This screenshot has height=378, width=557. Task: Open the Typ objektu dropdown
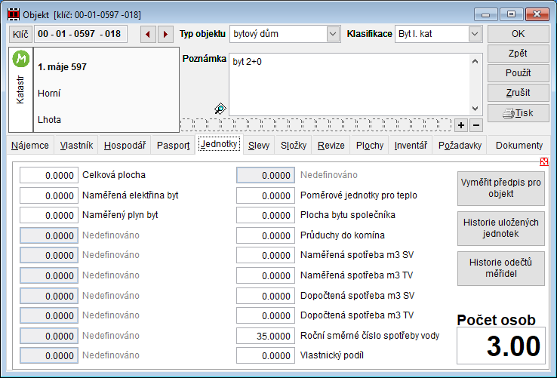[x=333, y=34]
